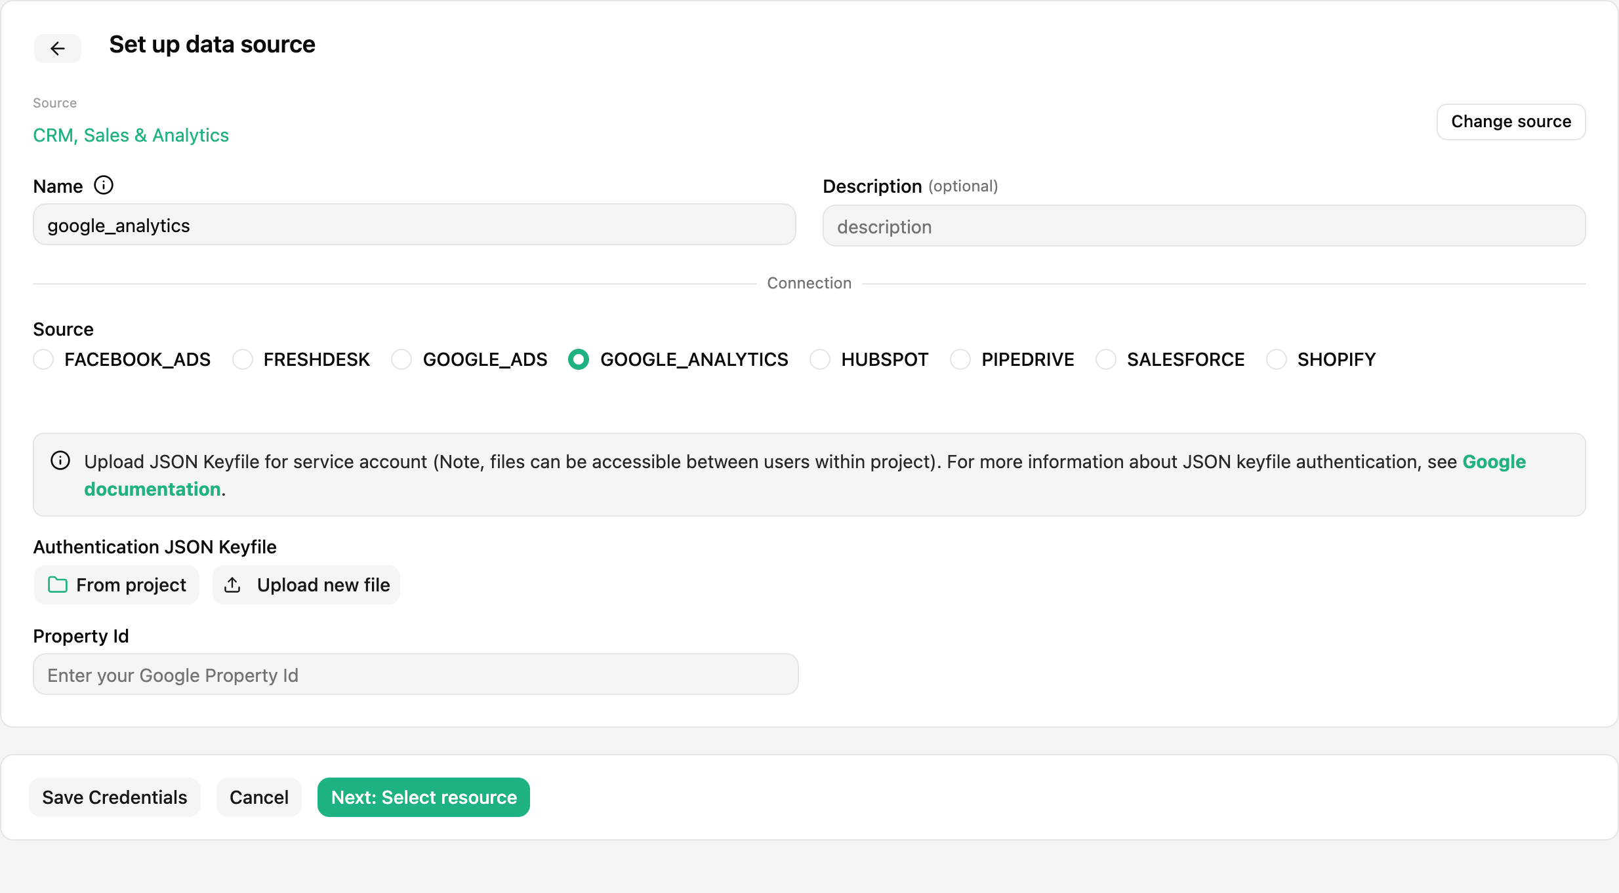Select the HUBSPOT radio button
The width and height of the screenshot is (1619, 893).
coord(820,359)
